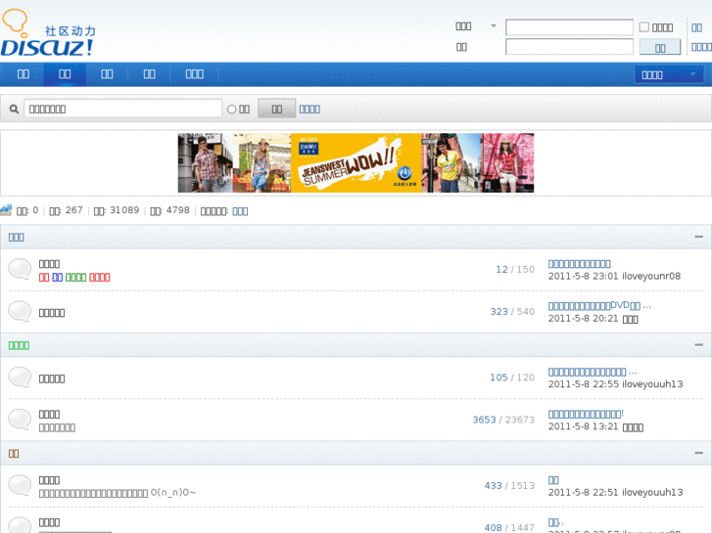Collapse the first category with the blue title

coord(699,237)
